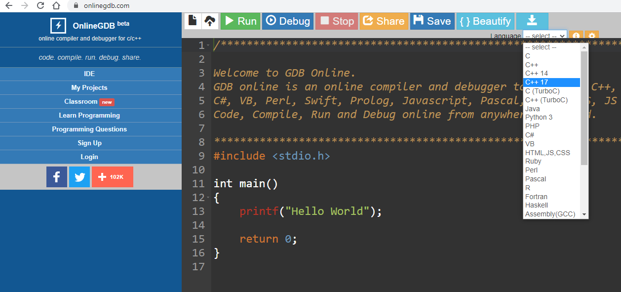Choose C from the language list
The height and width of the screenshot is (292, 621).
coord(552,56)
